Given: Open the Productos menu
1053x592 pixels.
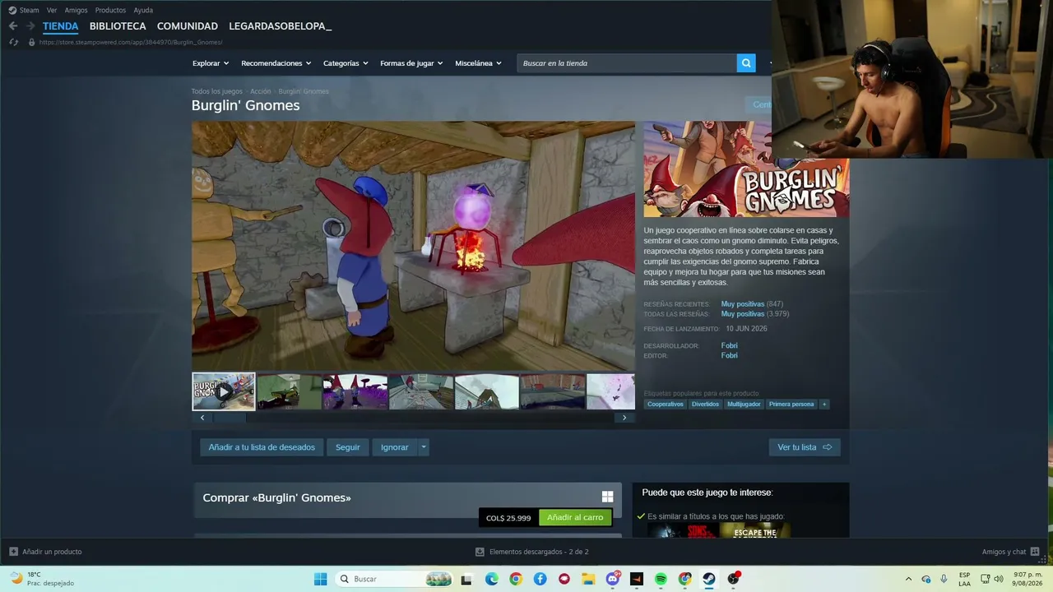Looking at the screenshot, I should (x=110, y=10).
